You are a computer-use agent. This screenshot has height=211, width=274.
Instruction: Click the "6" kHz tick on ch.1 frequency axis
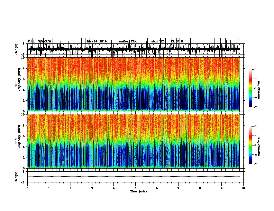point(24,79)
